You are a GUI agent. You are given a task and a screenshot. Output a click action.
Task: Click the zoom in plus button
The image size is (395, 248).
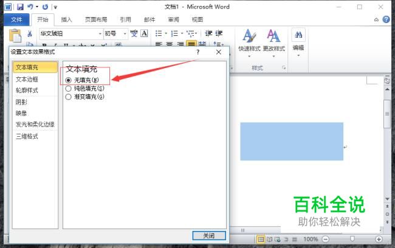(x=379, y=239)
